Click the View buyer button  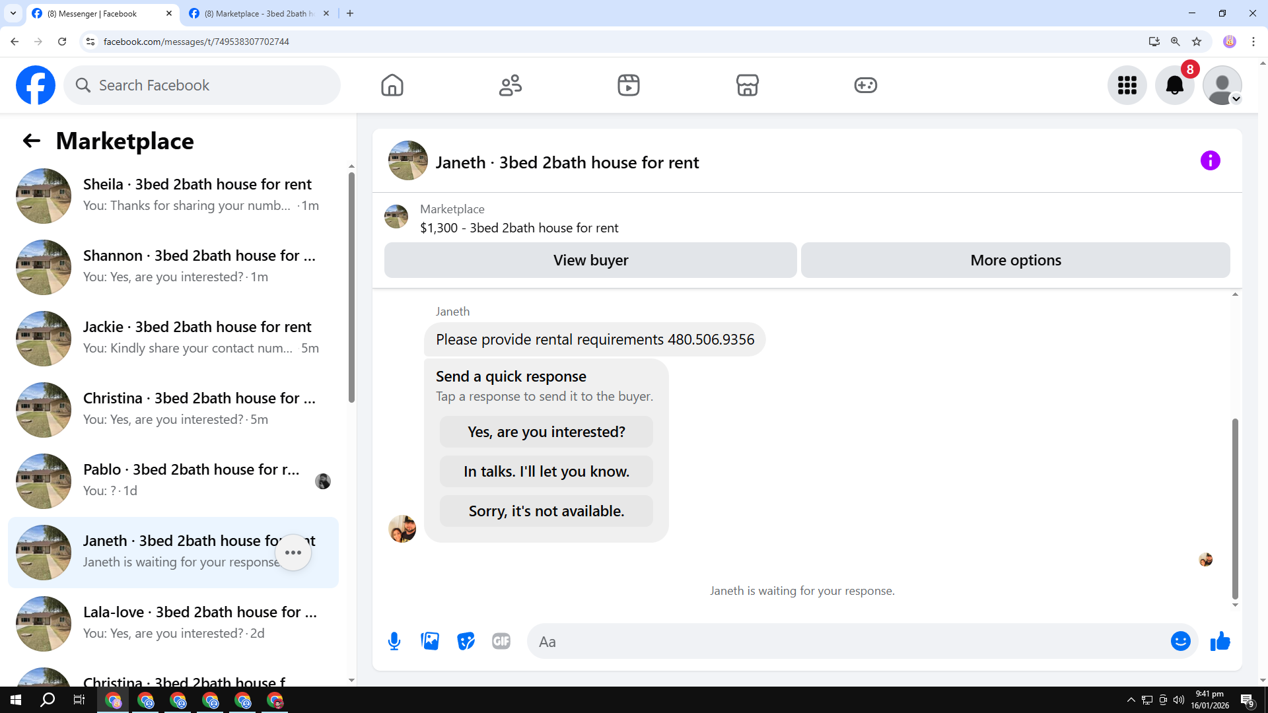(x=590, y=260)
